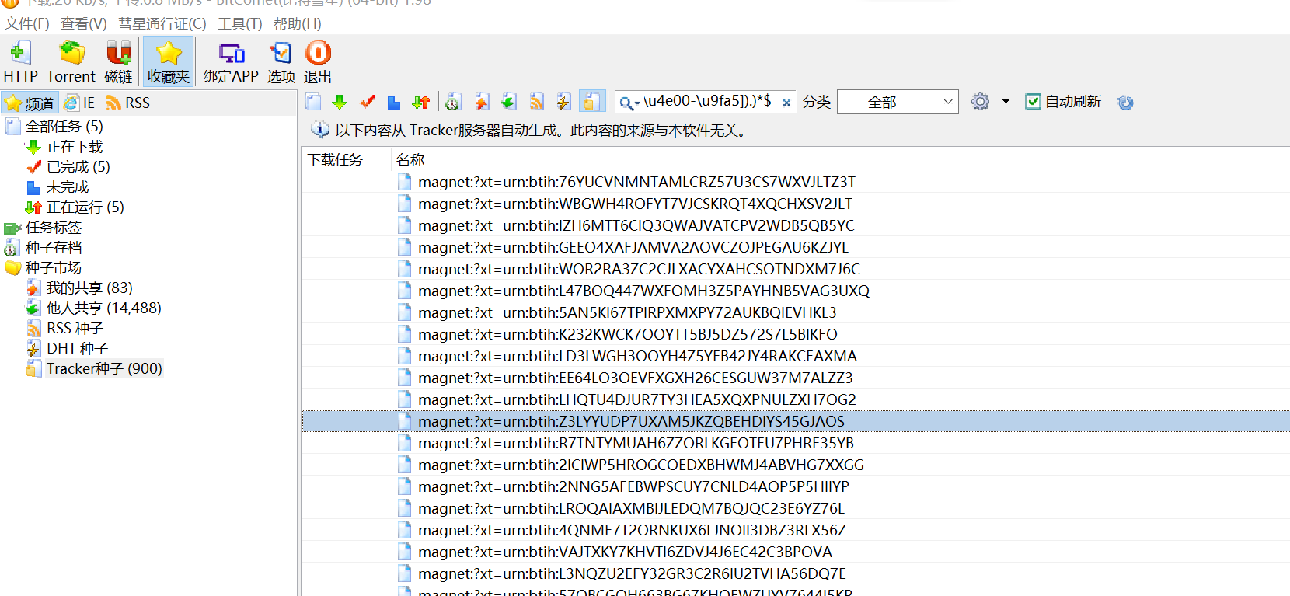Click others' shares icon in filter bar
This screenshot has width=1290, height=596.
(x=509, y=102)
